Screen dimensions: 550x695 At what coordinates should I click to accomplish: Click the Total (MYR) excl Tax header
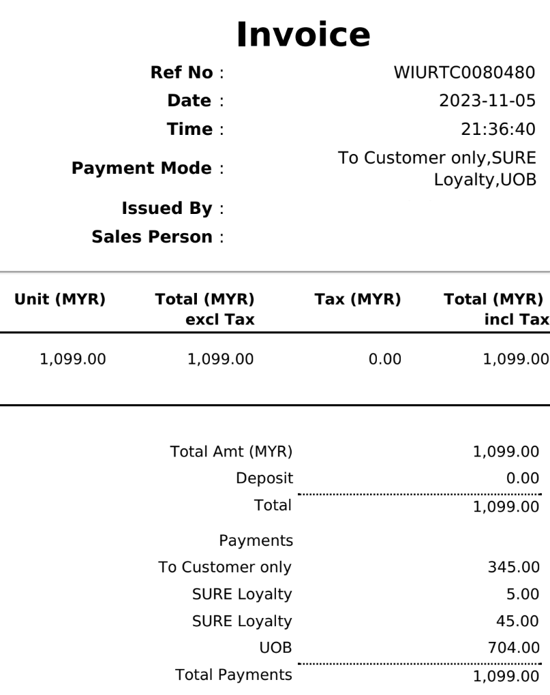pos(204,309)
